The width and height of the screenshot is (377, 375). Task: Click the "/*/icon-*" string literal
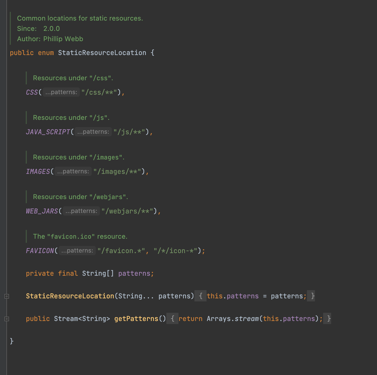tap(175, 251)
